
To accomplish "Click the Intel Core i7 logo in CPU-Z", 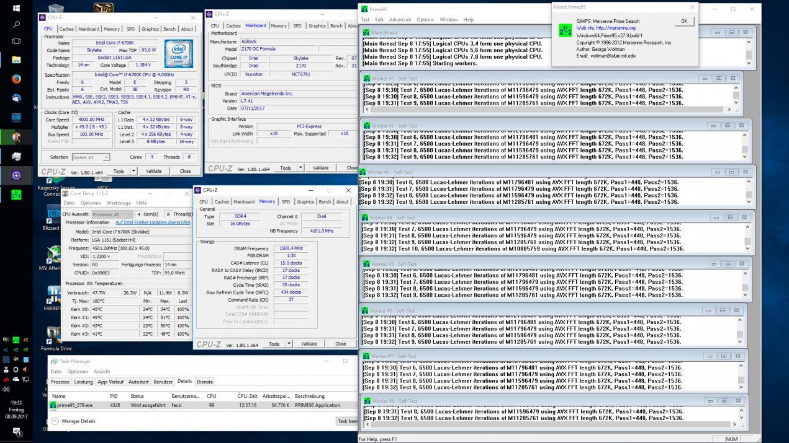I will (x=178, y=53).
